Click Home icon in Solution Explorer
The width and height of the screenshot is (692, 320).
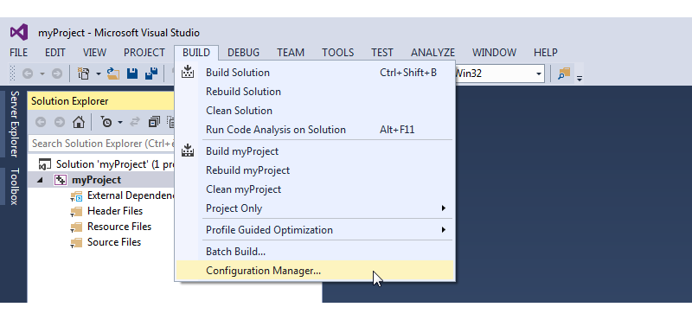point(79,122)
